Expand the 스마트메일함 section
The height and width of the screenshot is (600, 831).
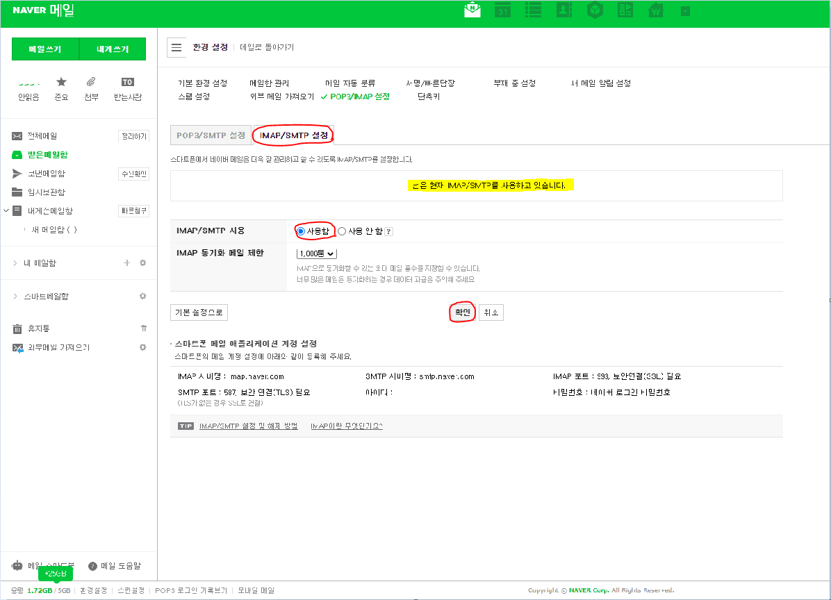15,296
